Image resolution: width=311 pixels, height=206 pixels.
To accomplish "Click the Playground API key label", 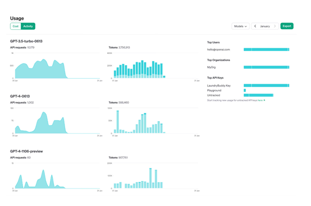I will tap(214, 90).
